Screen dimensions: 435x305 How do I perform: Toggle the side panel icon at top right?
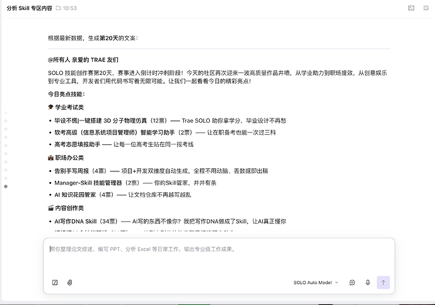[426, 8]
